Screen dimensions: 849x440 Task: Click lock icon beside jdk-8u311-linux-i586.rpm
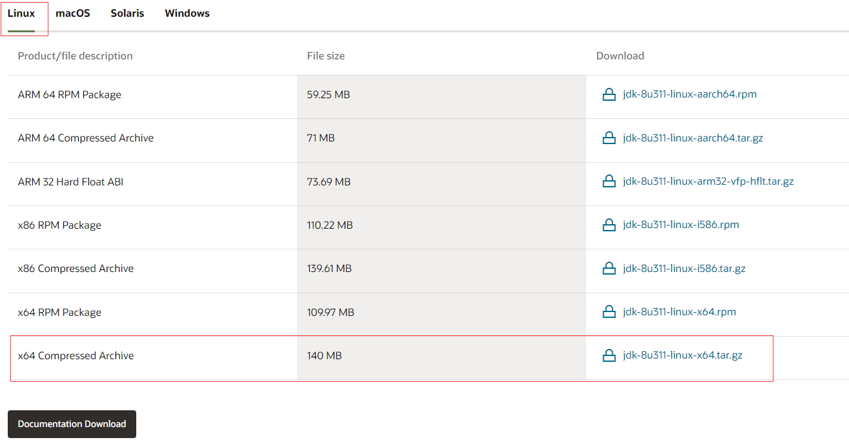(608, 225)
